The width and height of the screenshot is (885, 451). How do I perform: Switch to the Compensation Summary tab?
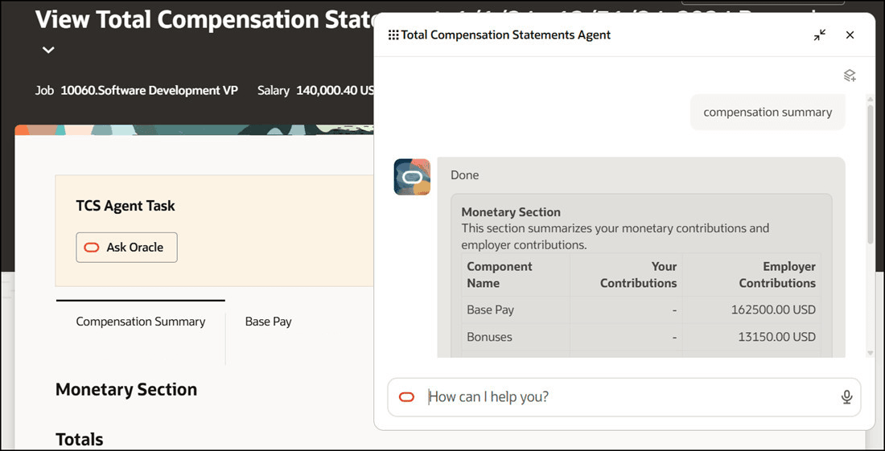[141, 322]
